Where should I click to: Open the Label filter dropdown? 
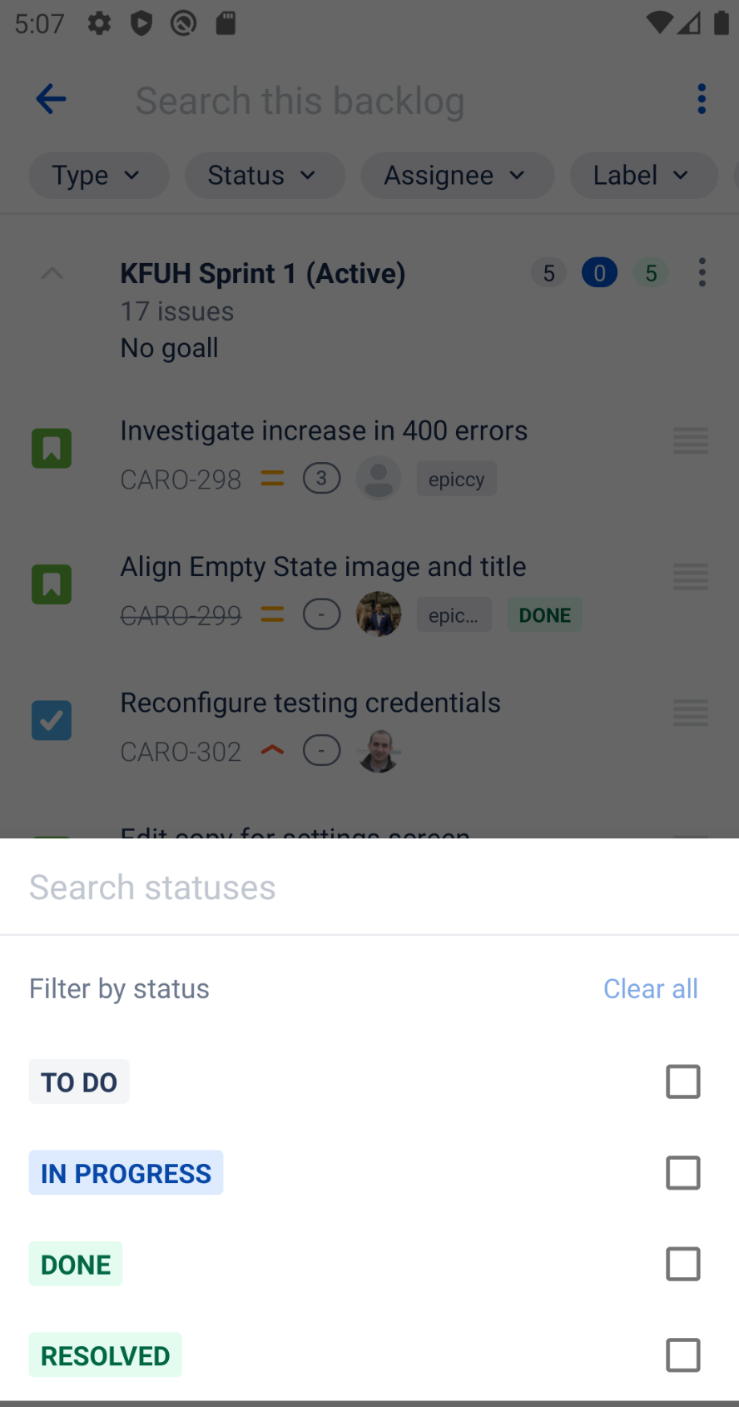click(x=643, y=176)
